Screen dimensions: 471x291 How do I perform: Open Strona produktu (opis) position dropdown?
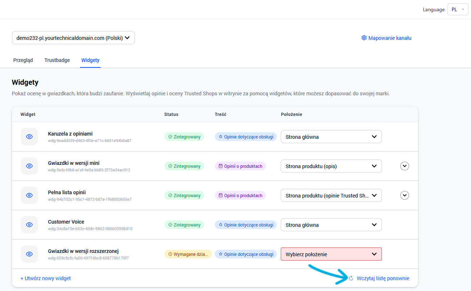[331, 166]
